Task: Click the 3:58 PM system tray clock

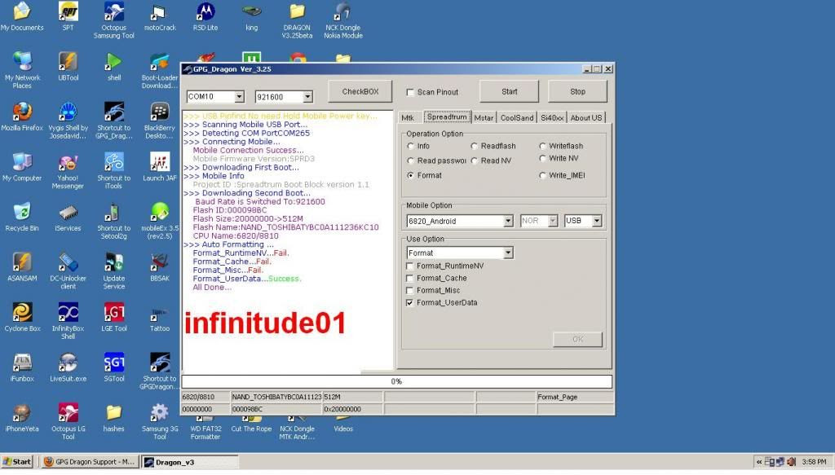Action: pos(814,462)
